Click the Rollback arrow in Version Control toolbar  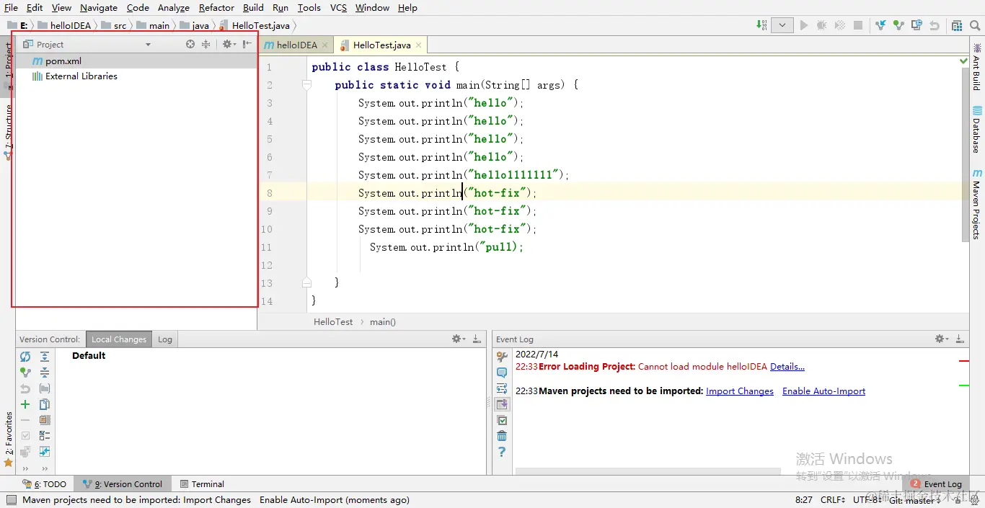[25, 388]
